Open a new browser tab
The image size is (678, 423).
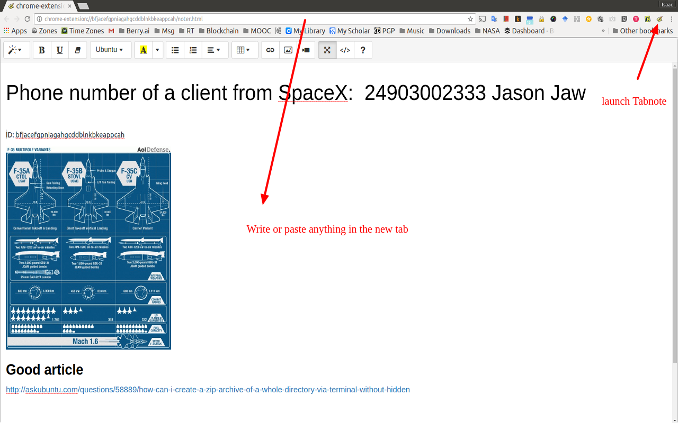click(x=83, y=6)
